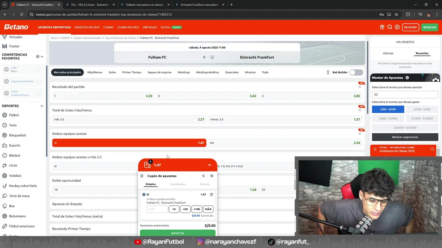
Task: Open the promotions gift icon in header
Action: [x=382, y=27]
